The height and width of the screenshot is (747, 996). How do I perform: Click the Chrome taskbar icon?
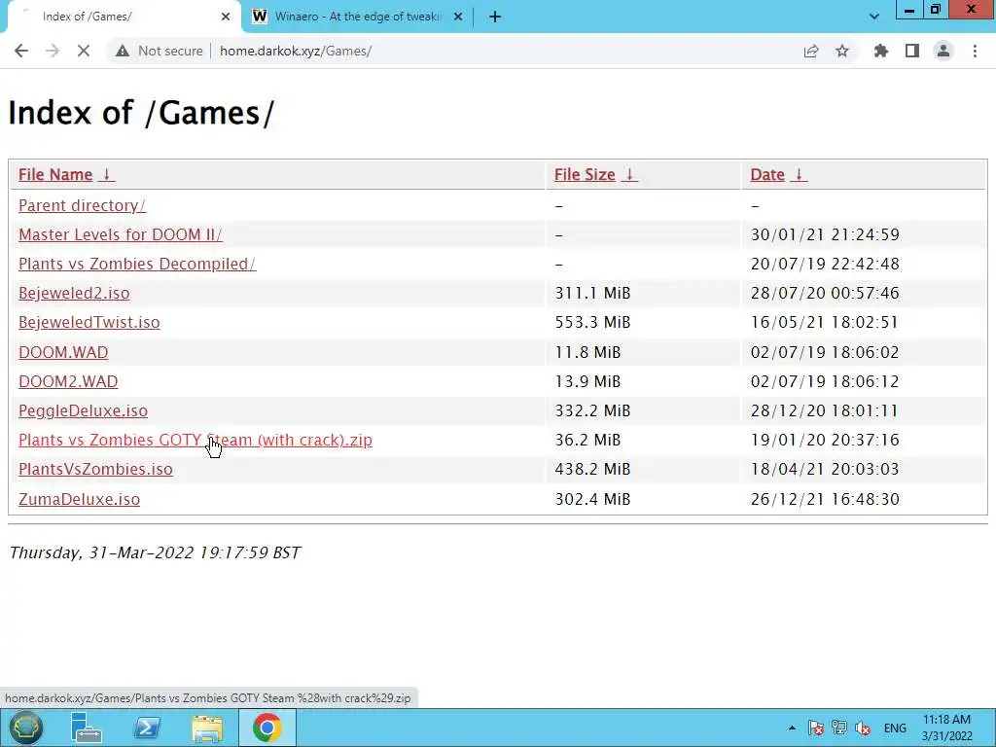coord(267,728)
